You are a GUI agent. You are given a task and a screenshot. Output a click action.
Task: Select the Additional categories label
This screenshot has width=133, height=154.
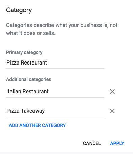(x=29, y=79)
